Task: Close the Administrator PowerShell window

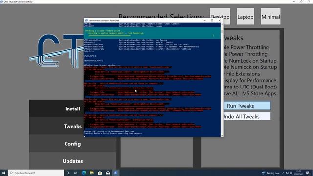Action: 220,20
